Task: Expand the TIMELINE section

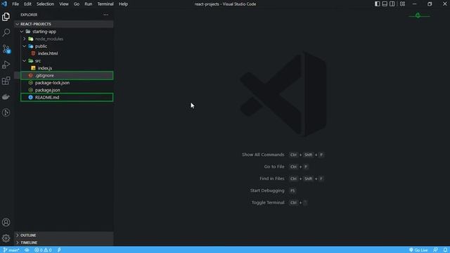Action: click(64, 242)
